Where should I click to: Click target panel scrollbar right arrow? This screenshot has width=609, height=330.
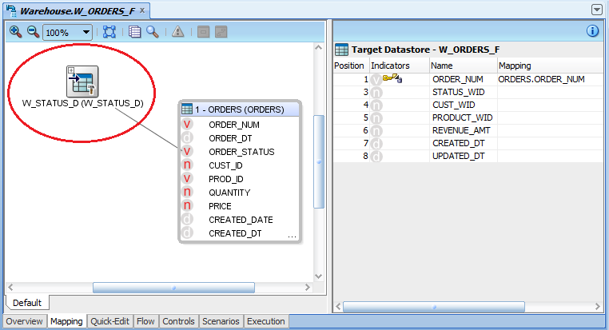coord(598,307)
